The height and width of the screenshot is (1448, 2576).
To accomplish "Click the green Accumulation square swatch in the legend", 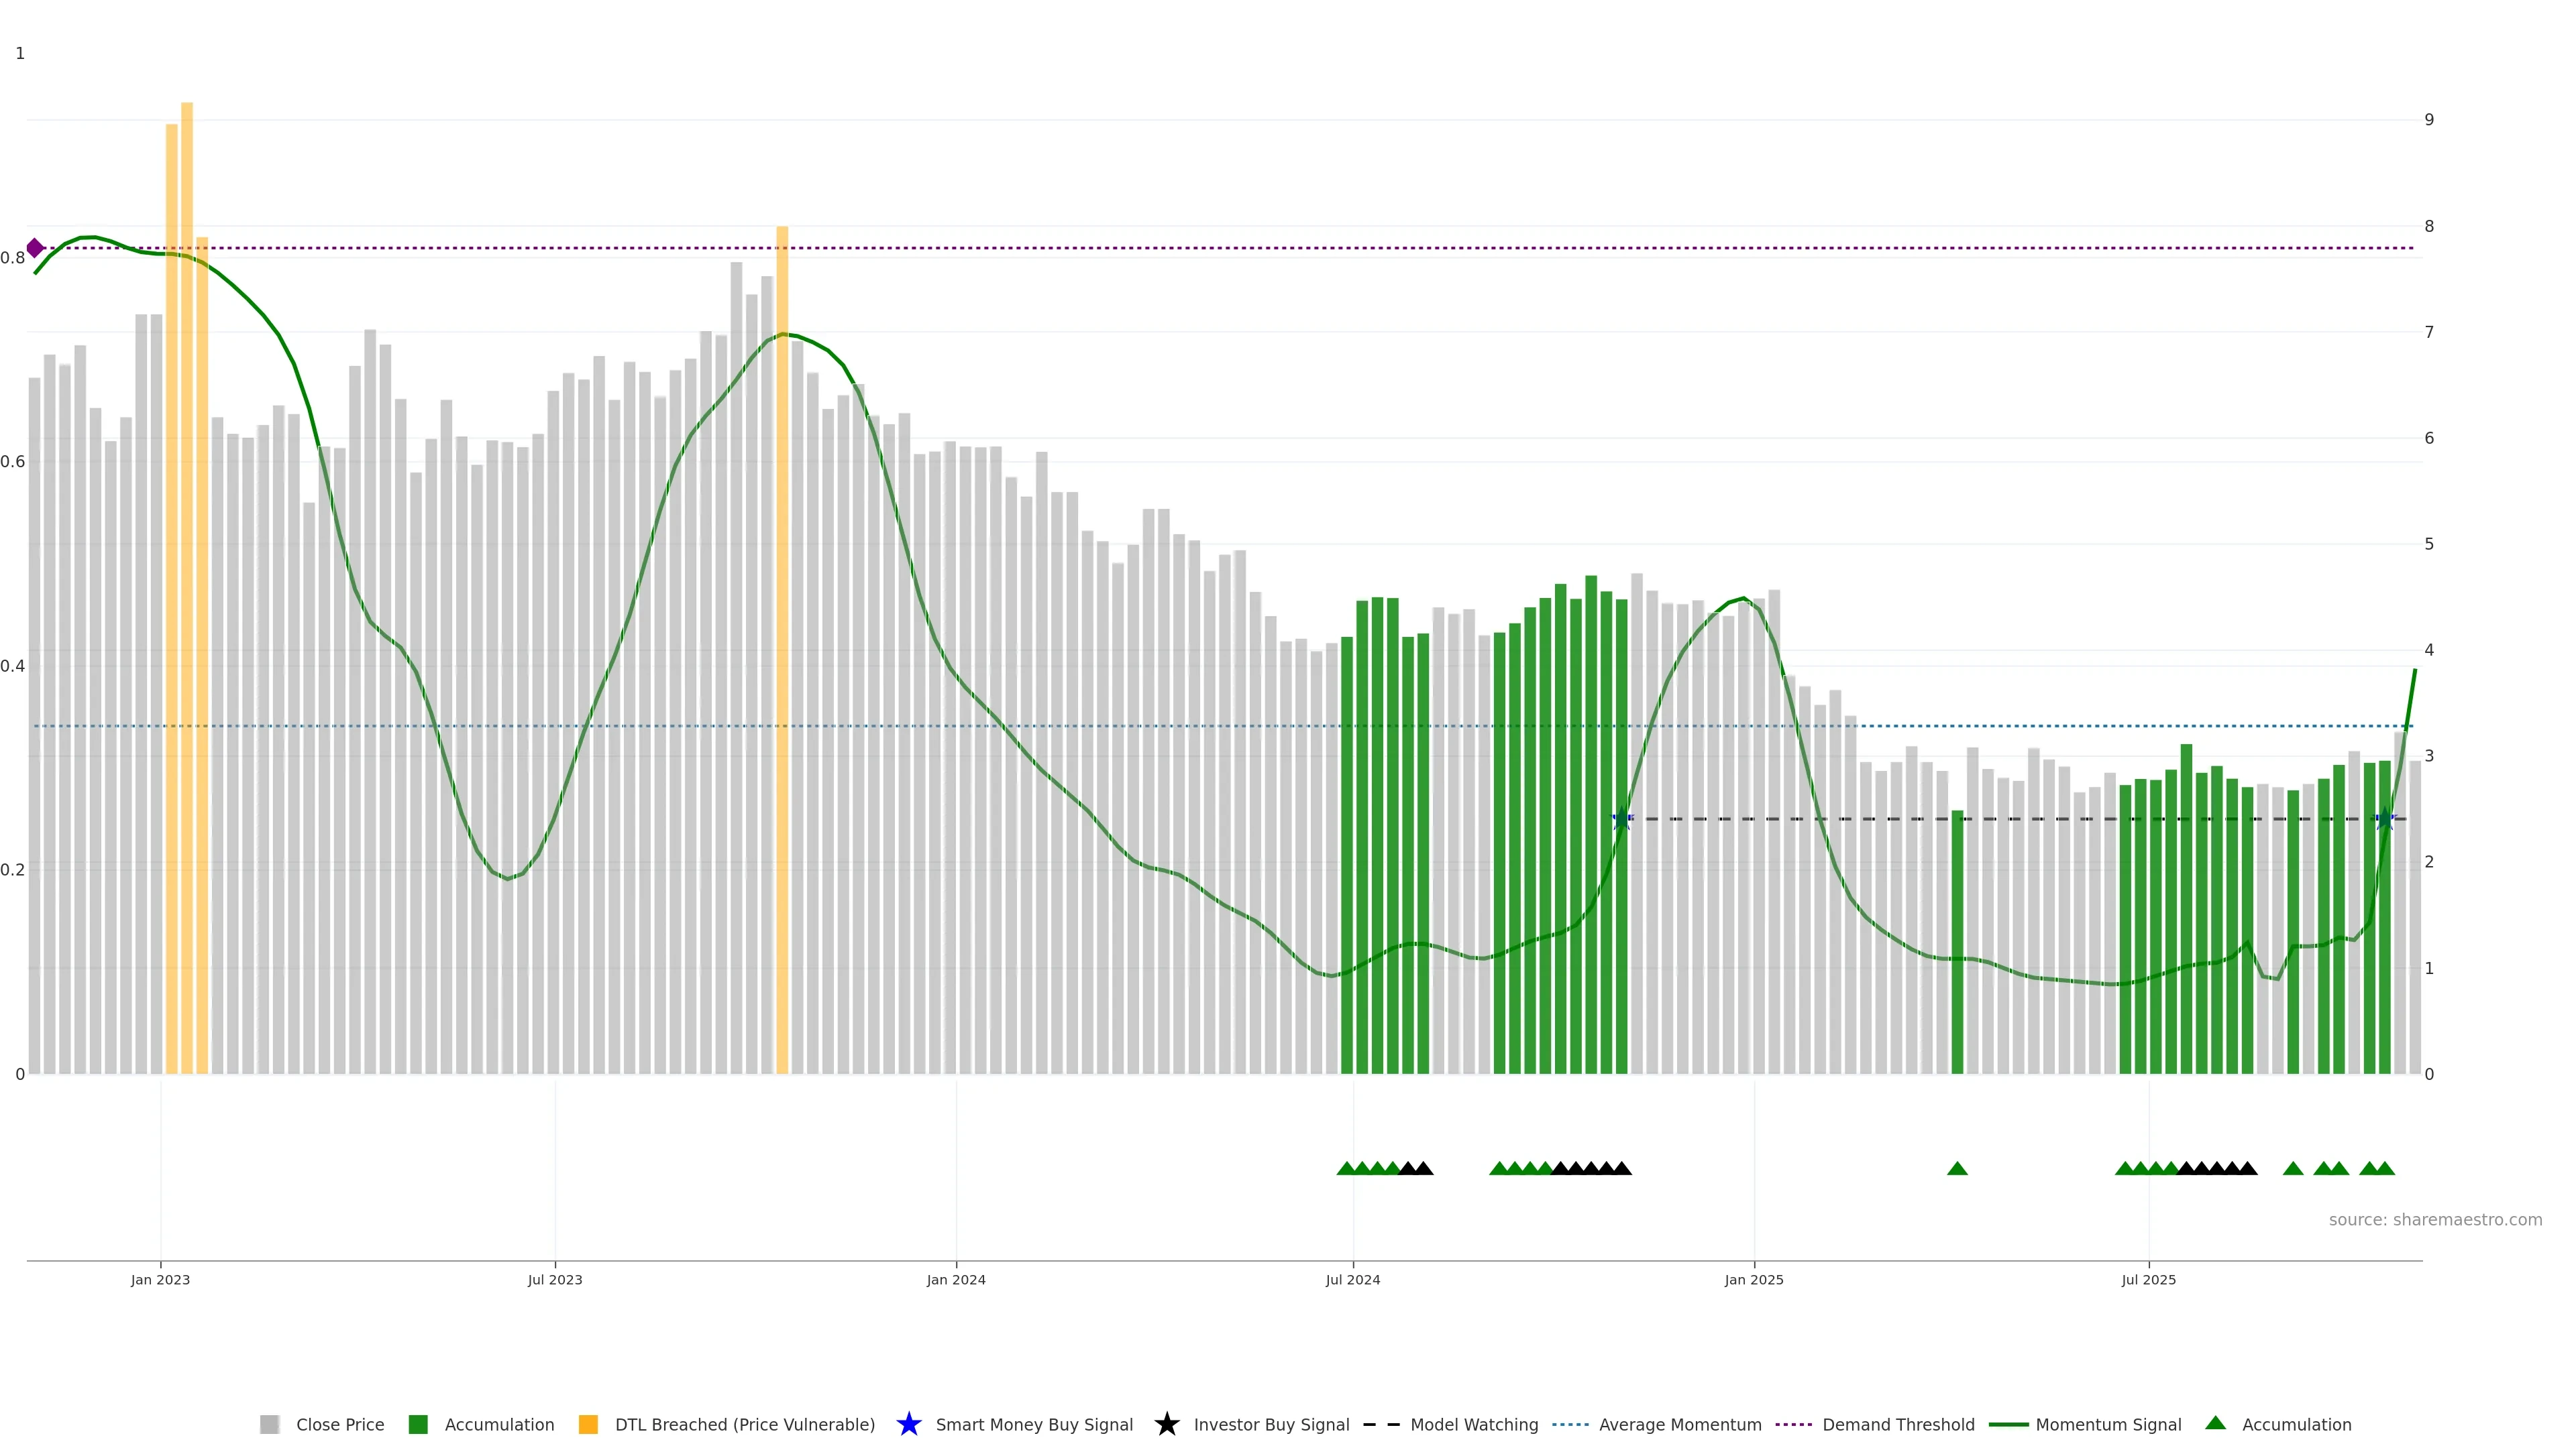I will coord(418,1424).
